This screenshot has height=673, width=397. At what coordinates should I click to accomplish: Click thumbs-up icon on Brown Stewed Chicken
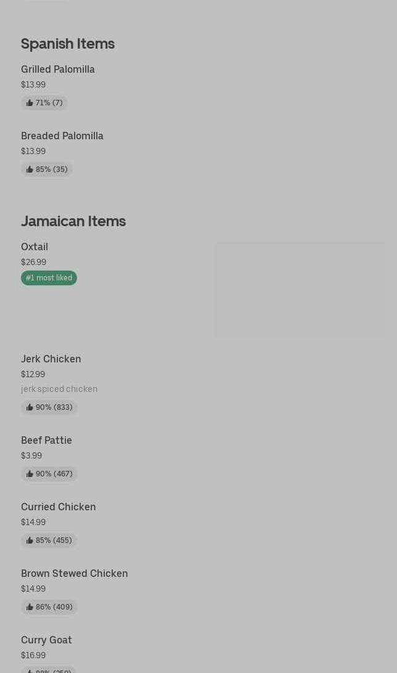coord(30,607)
